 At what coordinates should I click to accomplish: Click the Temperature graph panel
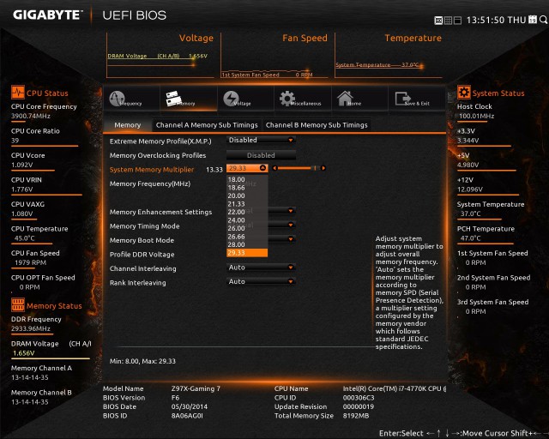389,56
